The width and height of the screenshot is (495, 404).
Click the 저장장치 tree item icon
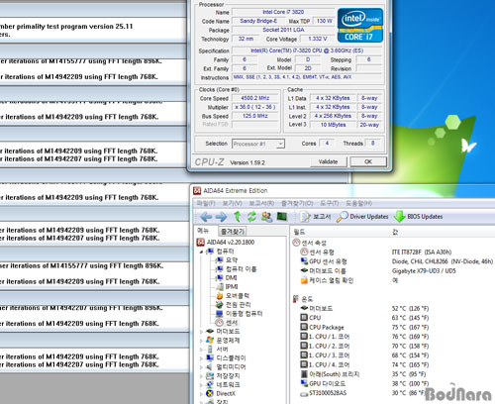(210, 375)
